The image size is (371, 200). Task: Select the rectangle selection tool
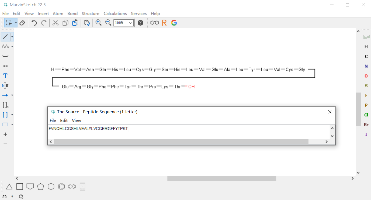(x=9, y=23)
